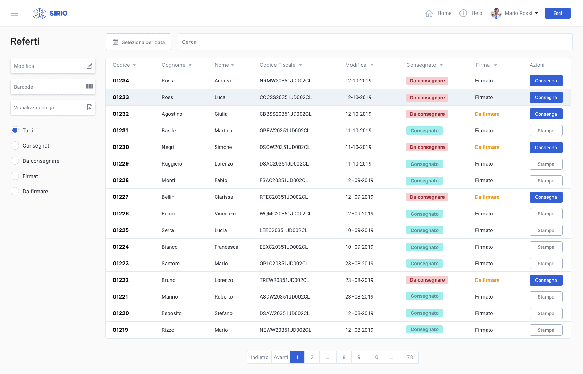Screen dimensions: 583x374
Task: Click the Modifica edit pencil icon
Action: [x=89, y=66]
